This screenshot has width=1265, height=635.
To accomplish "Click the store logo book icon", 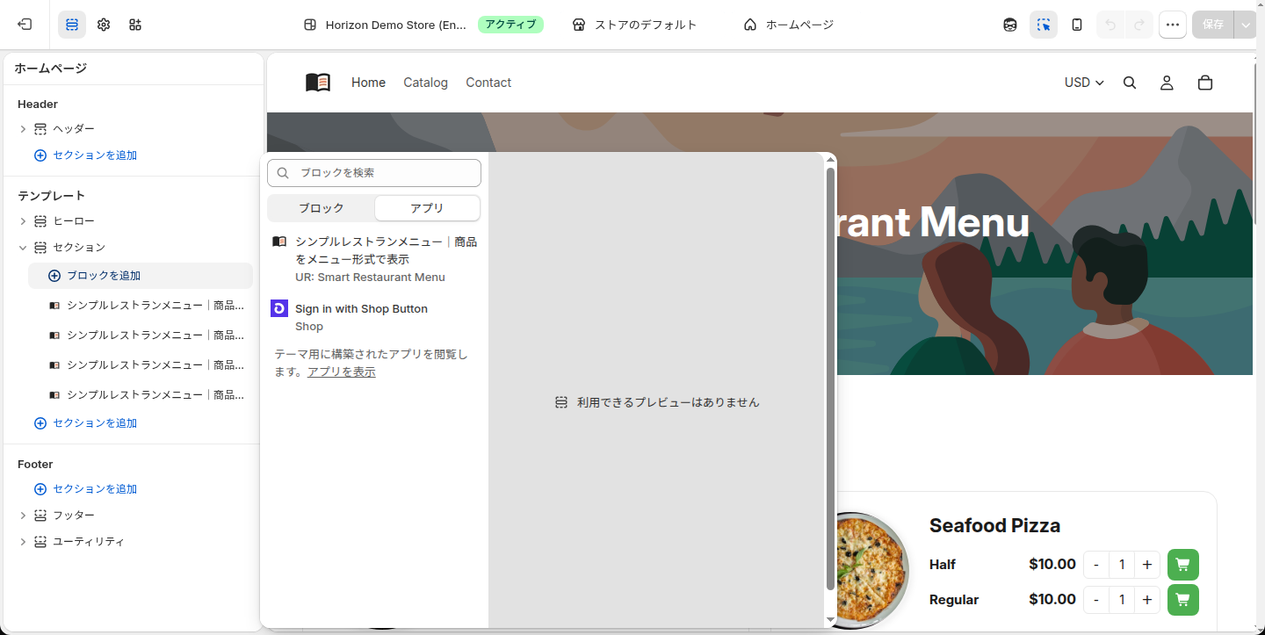I will [x=318, y=83].
